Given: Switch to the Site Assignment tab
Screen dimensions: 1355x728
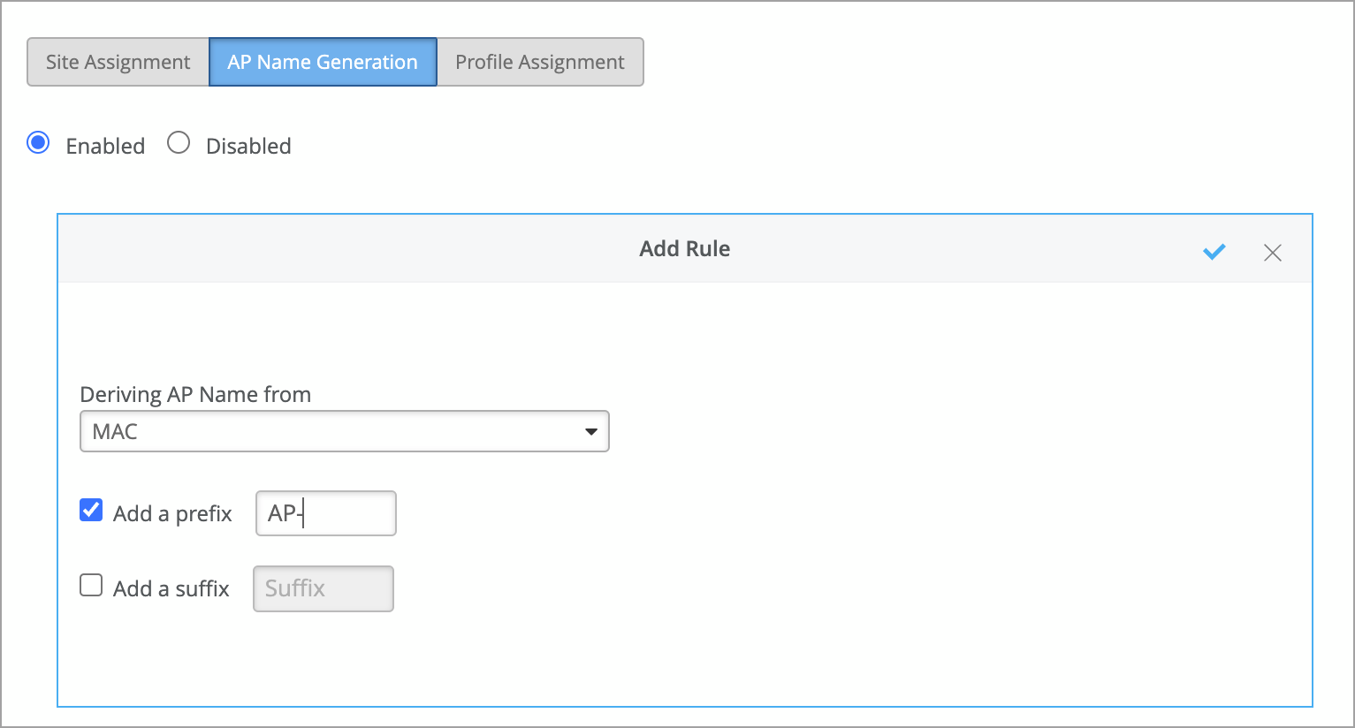Looking at the screenshot, I should (118, 62).
